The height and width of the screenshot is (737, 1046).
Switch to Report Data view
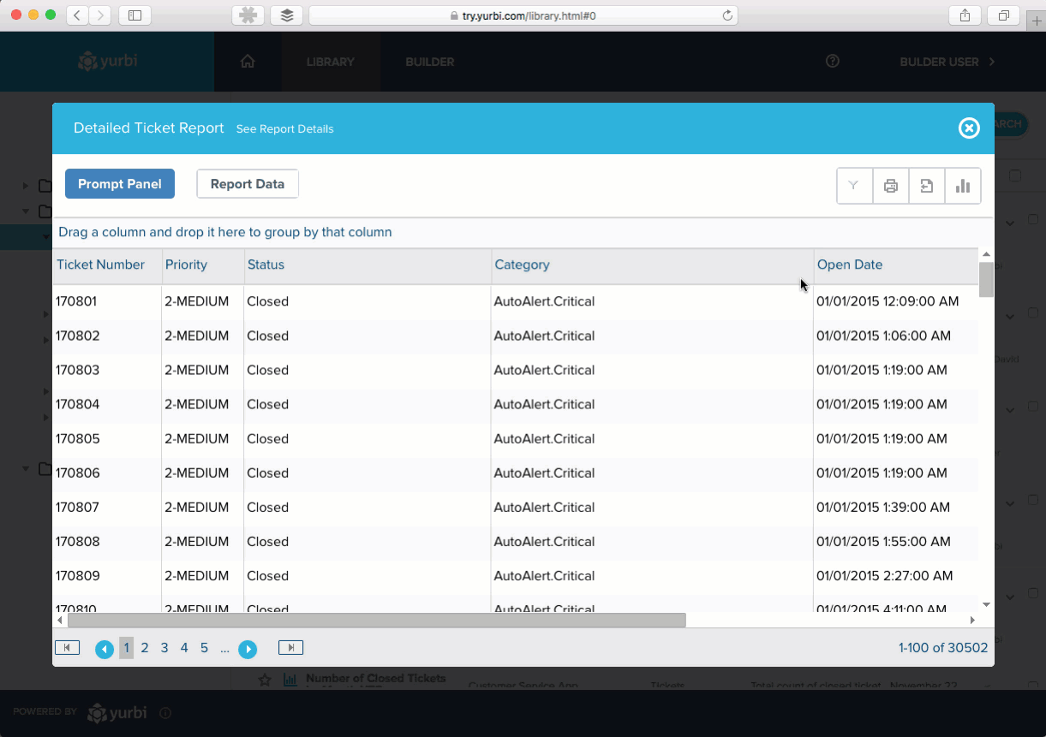point(248,184)
